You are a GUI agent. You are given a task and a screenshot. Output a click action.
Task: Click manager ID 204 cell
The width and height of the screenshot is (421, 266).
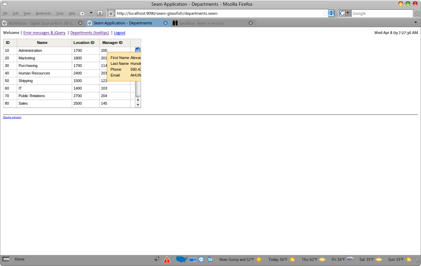coord(115,96)
